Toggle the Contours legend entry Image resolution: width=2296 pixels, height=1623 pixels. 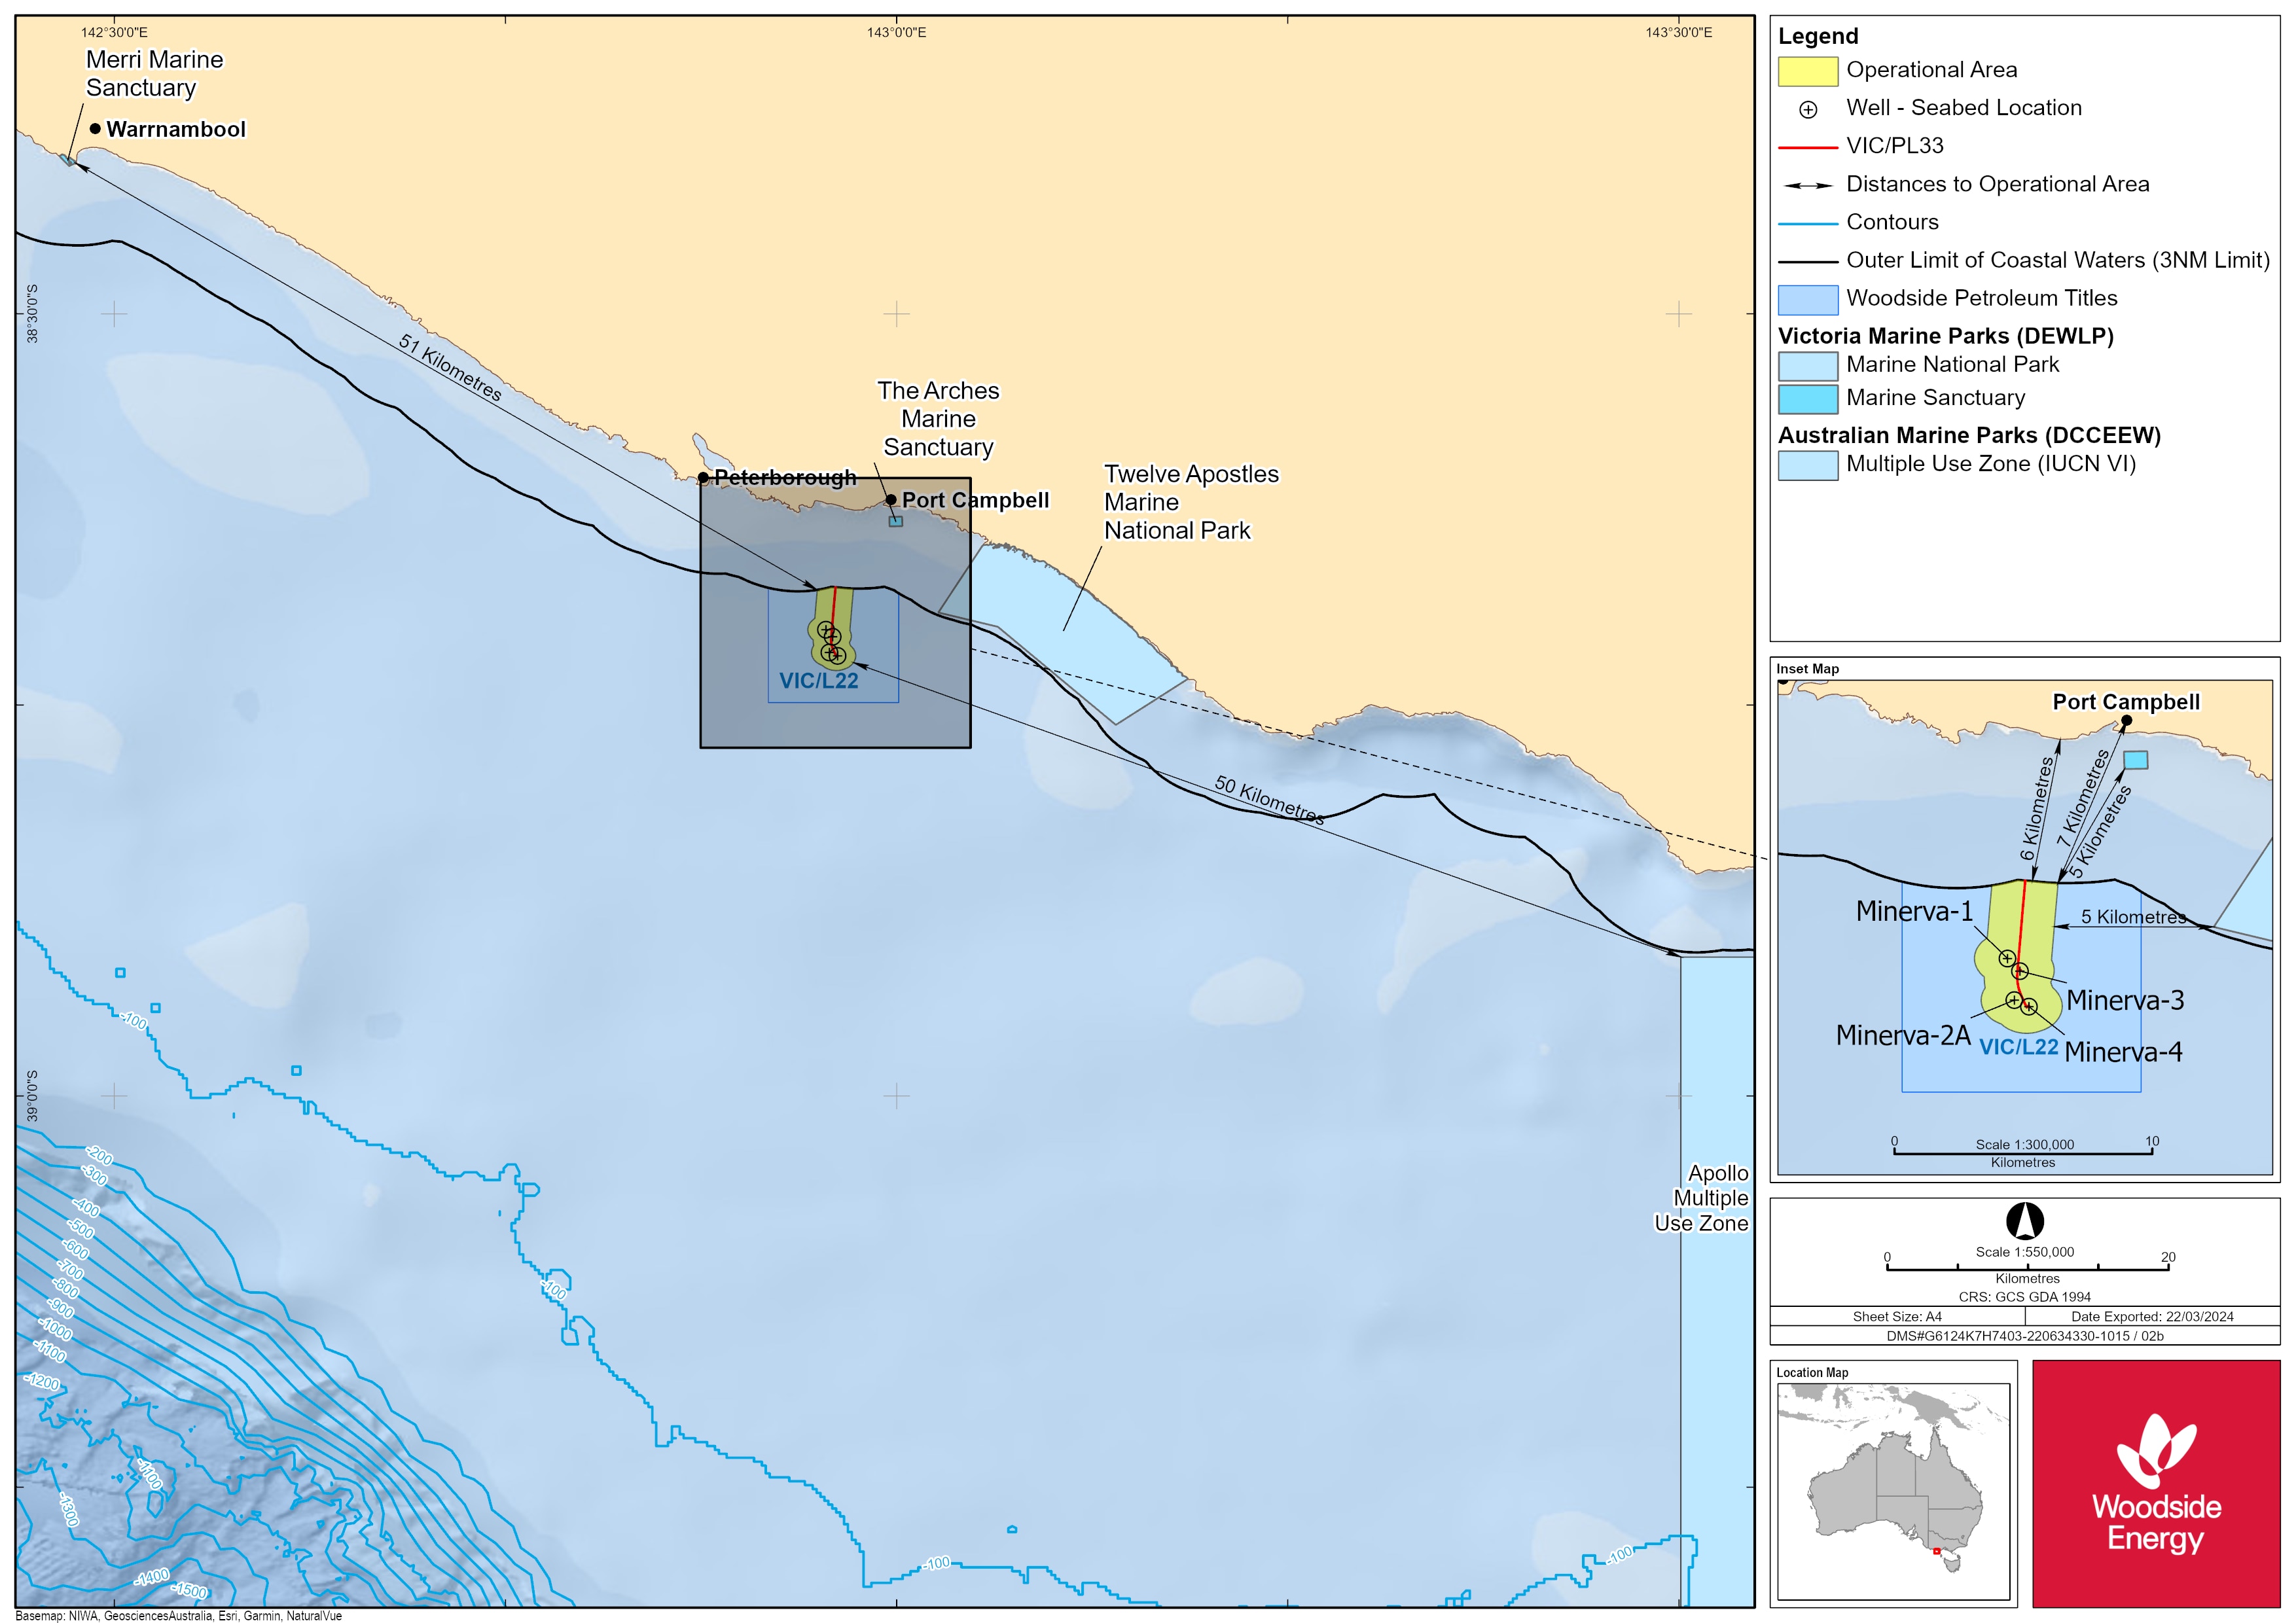tap(1808, 222)
